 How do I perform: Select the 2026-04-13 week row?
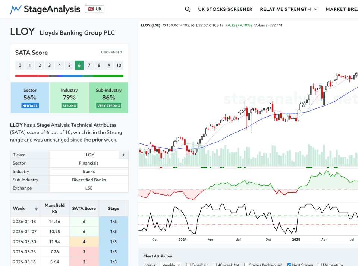pos(69,222)
